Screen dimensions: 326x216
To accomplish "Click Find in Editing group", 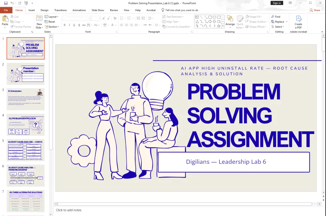I will pyautogui.click(x=276, y=17).
